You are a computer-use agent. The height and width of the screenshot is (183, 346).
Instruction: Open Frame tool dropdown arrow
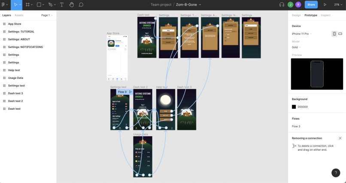[32, 5]
